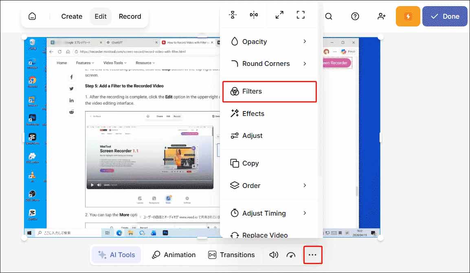Select Copy from the menu

pos(270,164)
